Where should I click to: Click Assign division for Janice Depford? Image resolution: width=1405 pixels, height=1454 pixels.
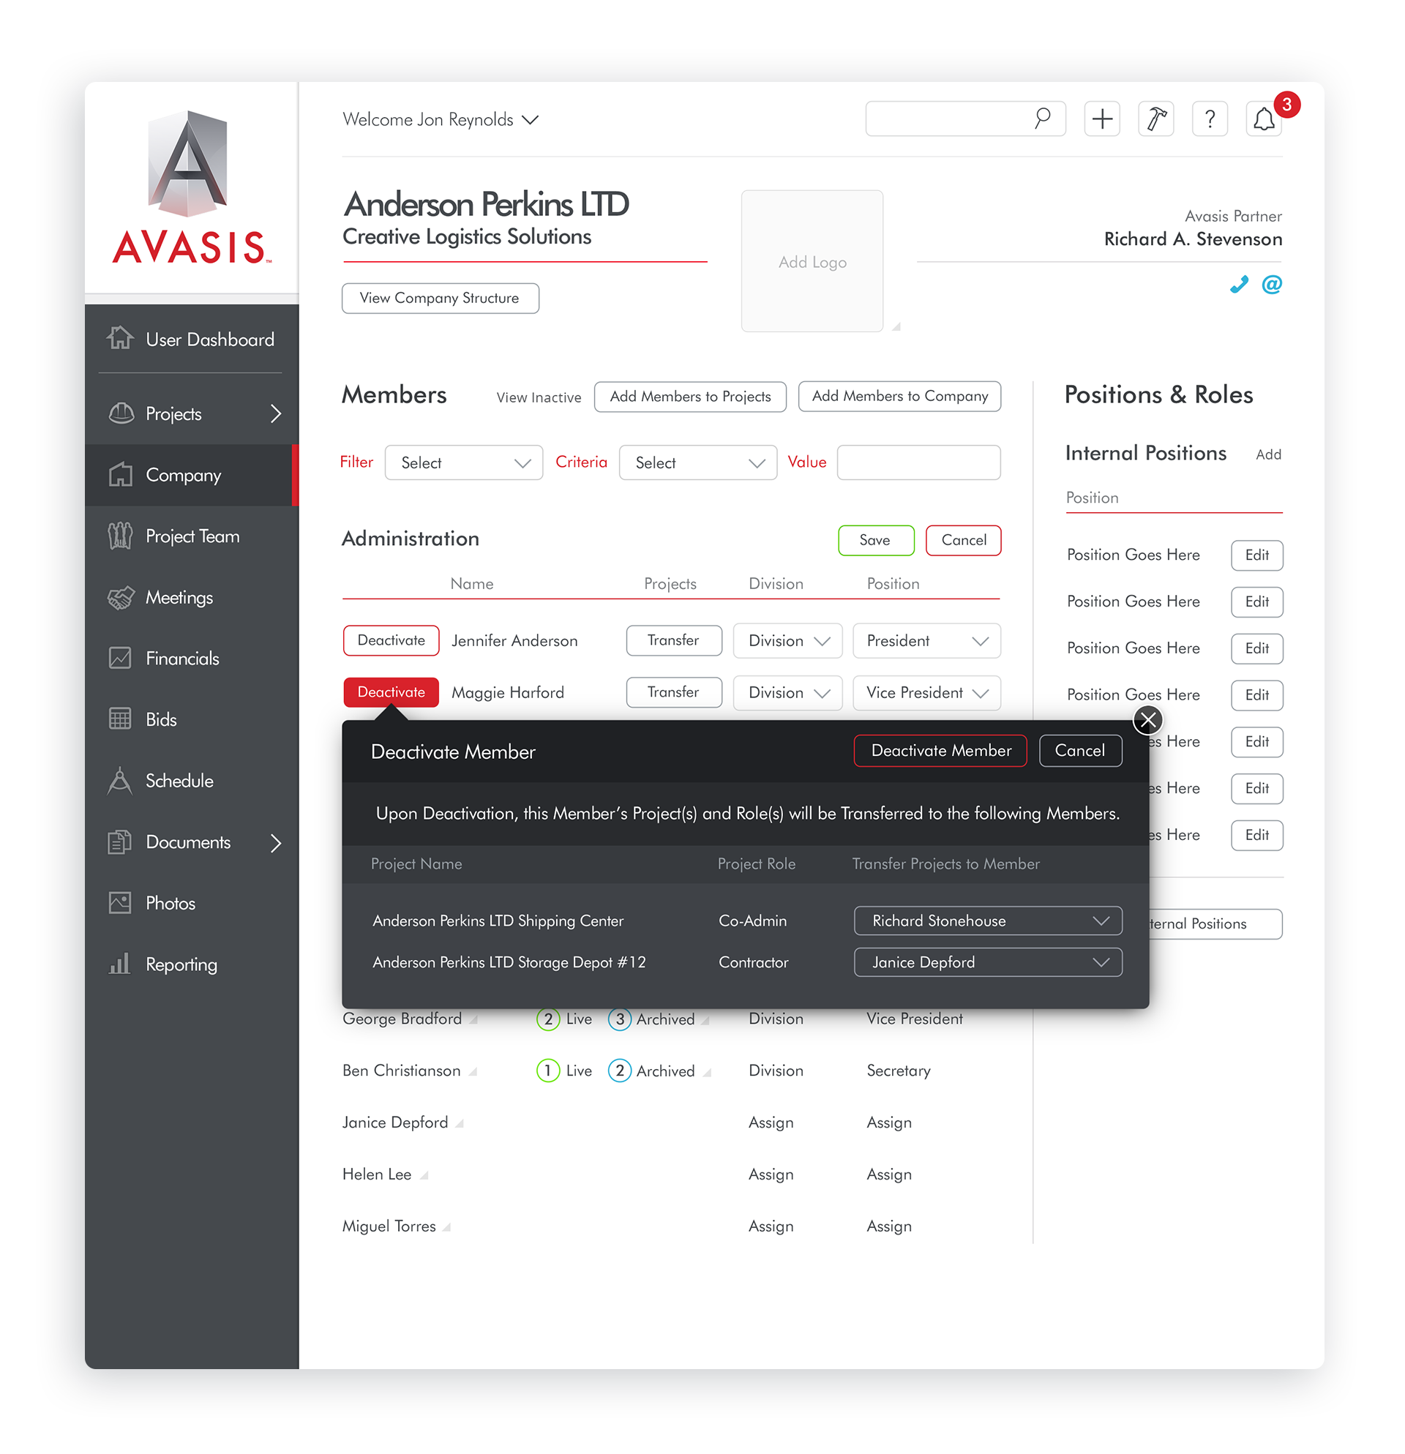pos(771,1123)
